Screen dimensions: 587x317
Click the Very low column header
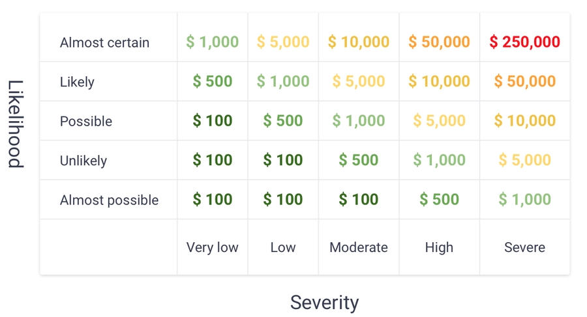click(212, 247)
